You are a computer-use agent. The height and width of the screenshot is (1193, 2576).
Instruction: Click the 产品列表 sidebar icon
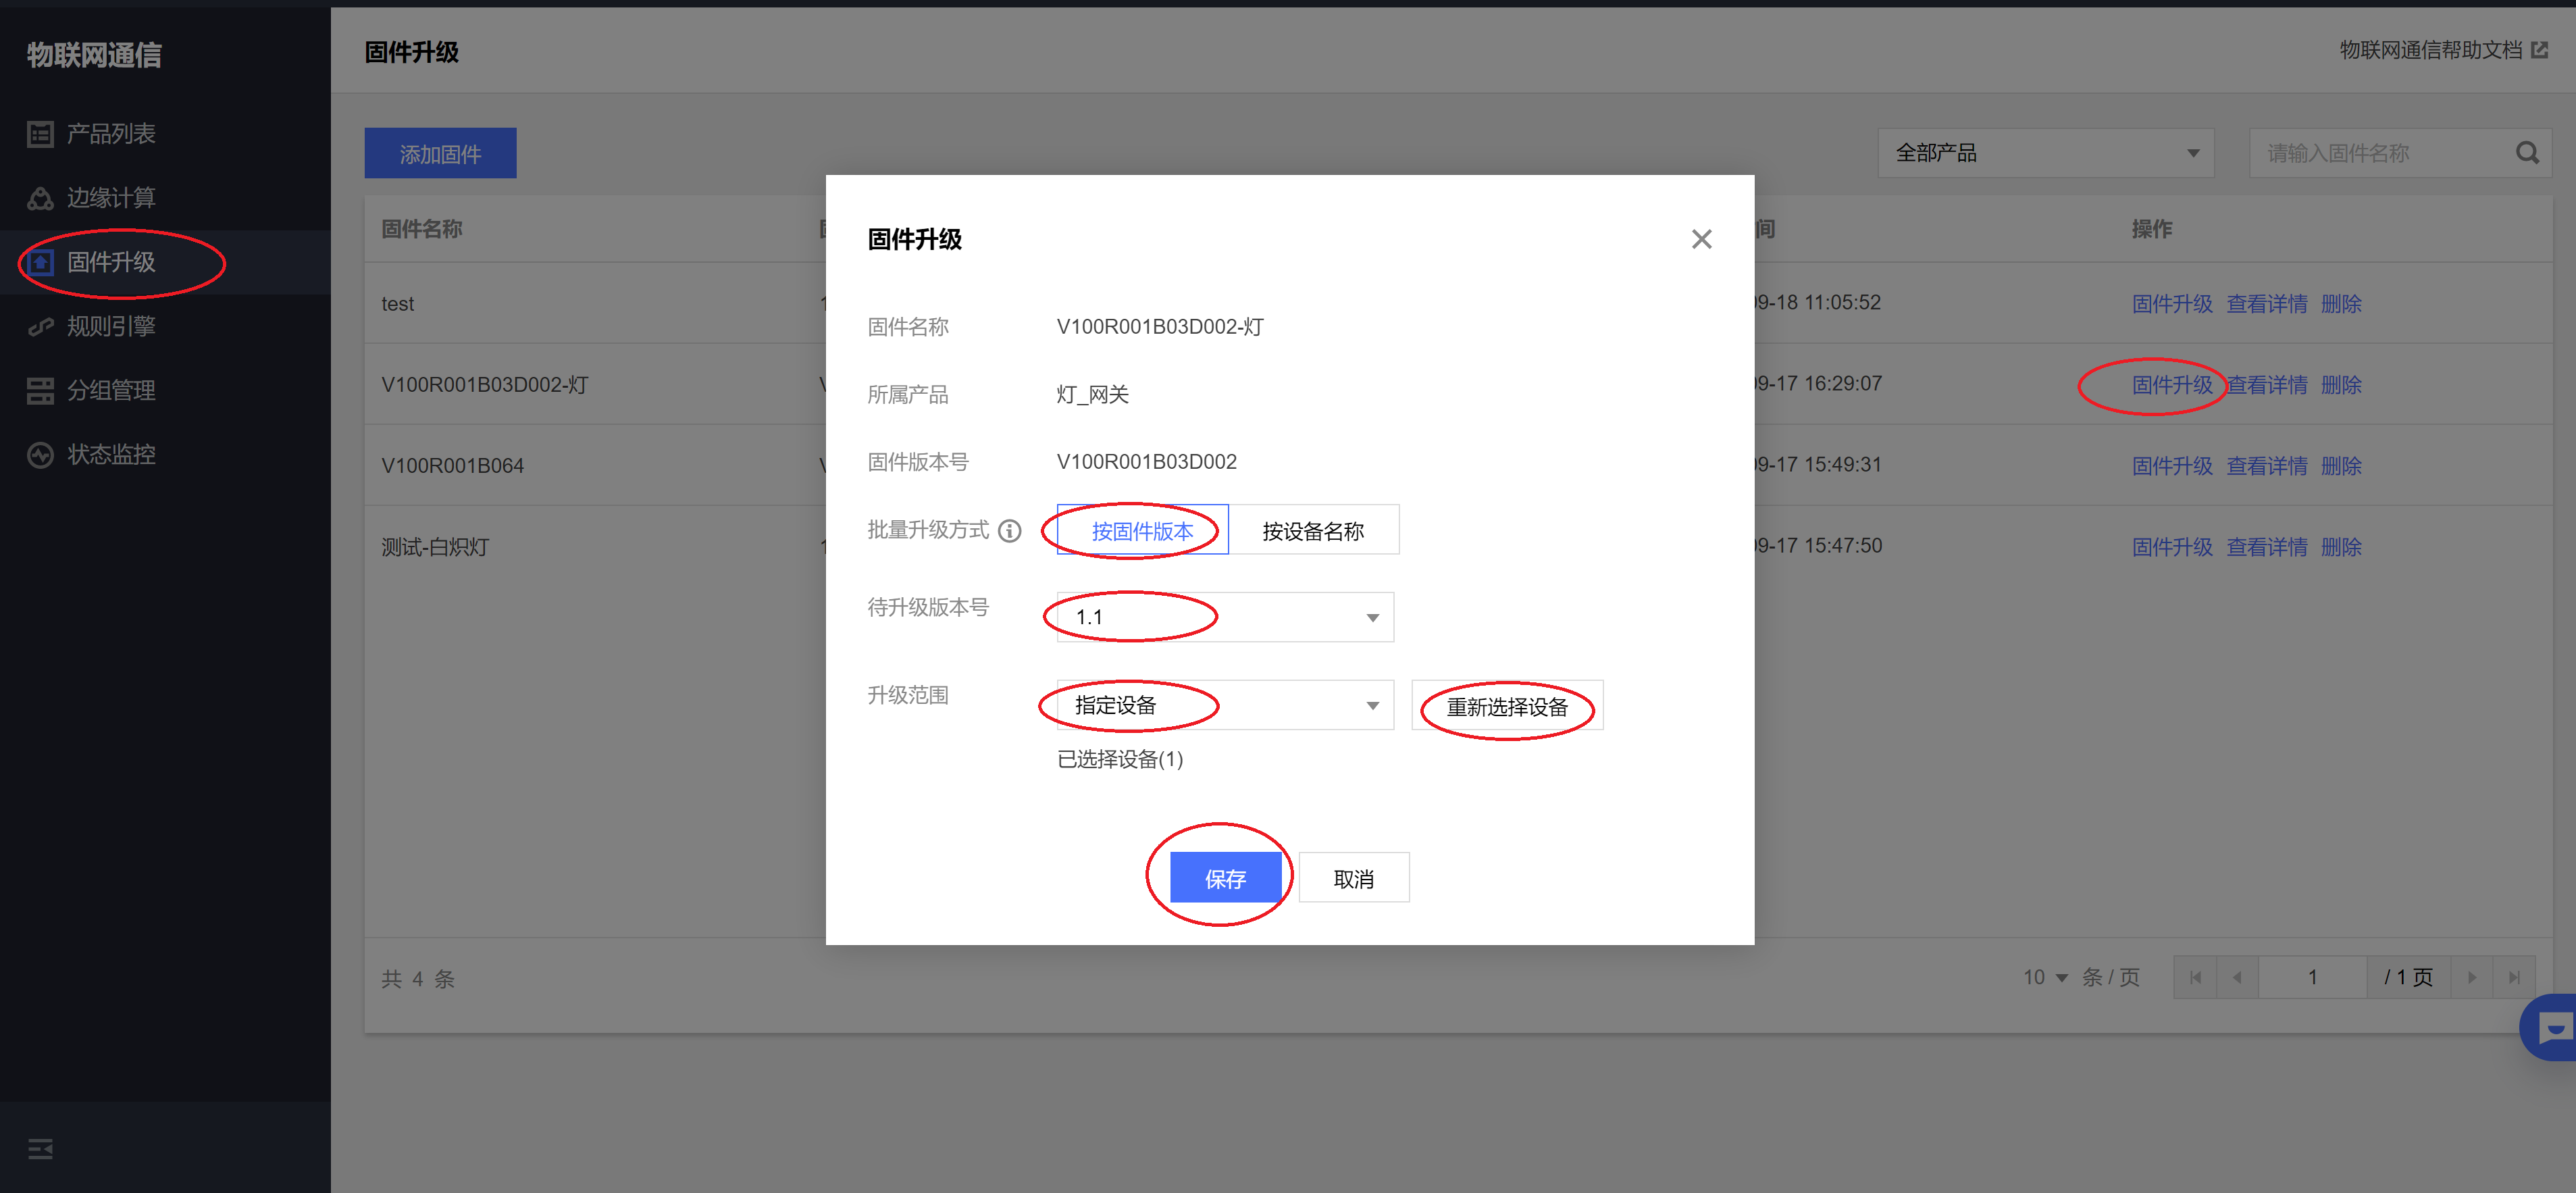[40, 134]
